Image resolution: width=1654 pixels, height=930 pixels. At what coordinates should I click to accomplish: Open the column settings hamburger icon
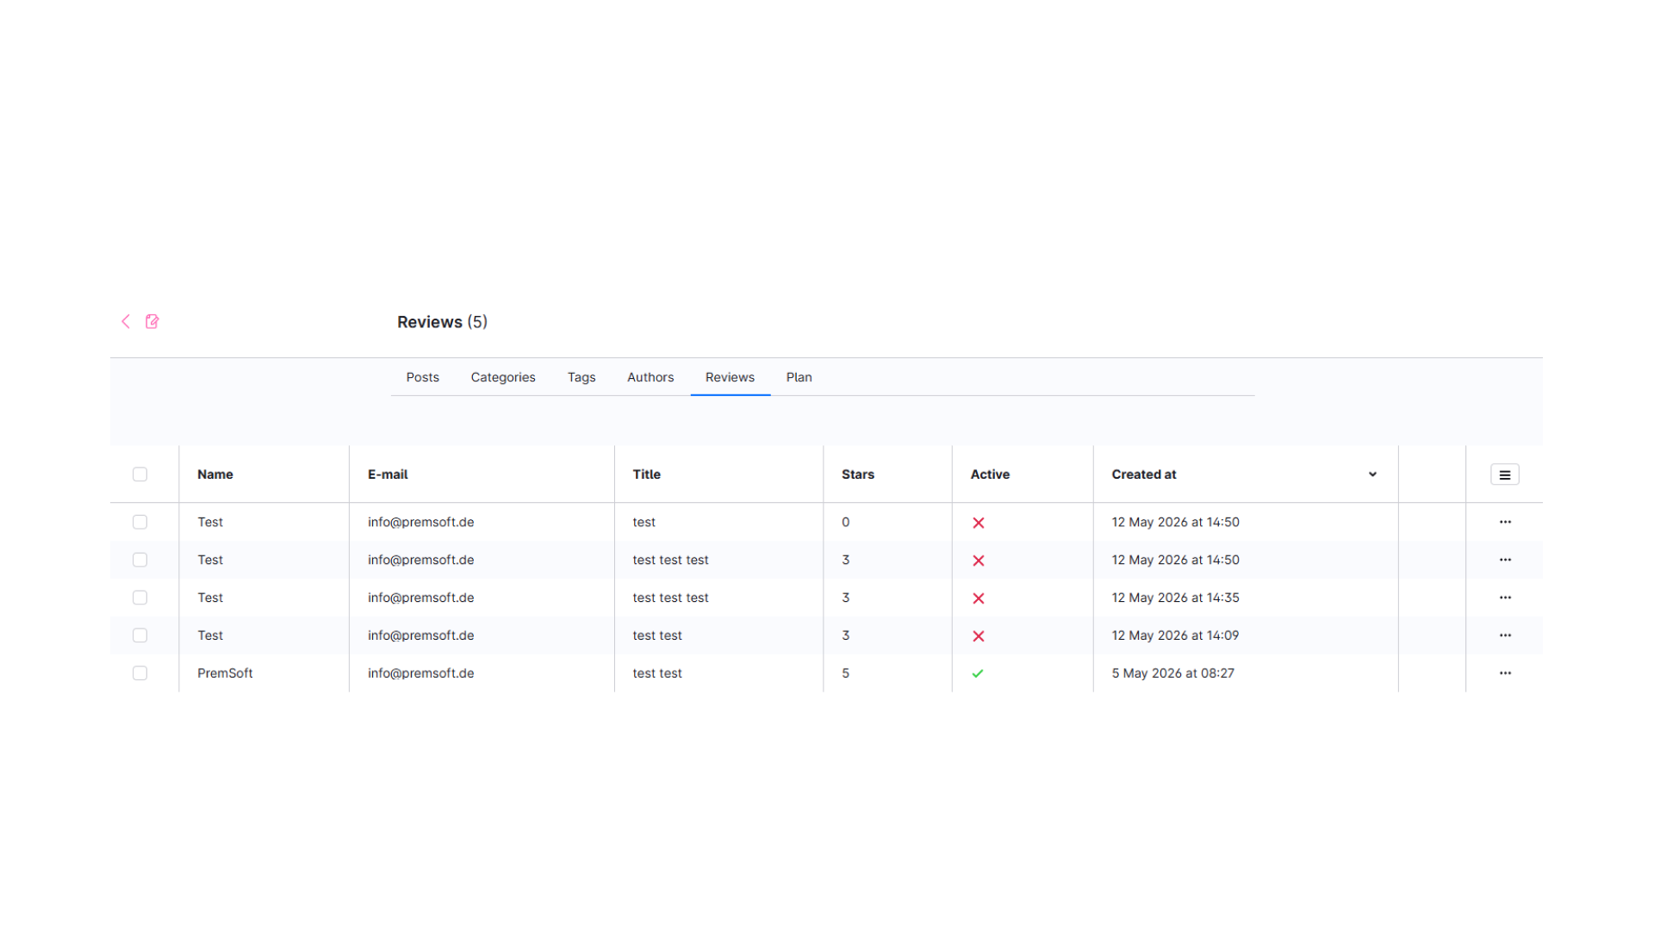tap(1505, 474)
